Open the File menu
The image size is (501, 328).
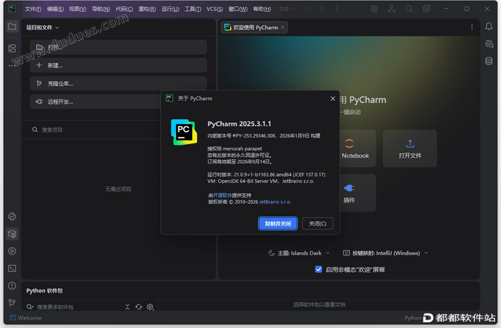[x=33, y=9]
